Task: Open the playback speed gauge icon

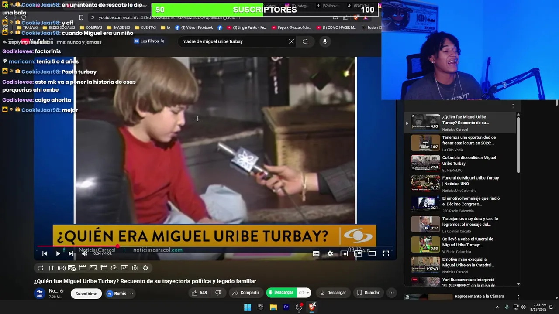Action: pos(114,268)
